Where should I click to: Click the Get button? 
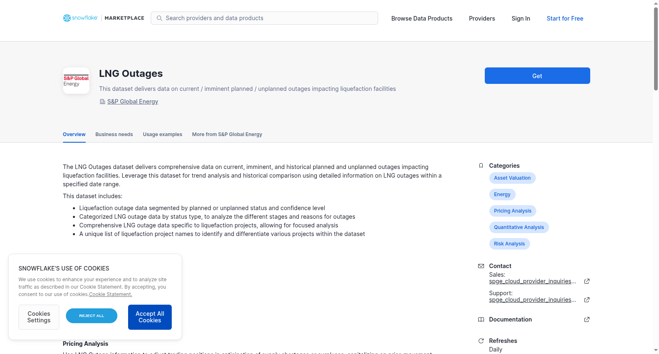point(537,76)
